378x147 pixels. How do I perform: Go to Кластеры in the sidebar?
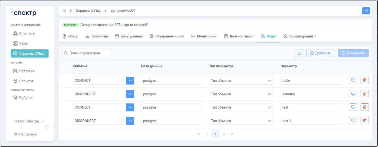[x=27, y=33]
